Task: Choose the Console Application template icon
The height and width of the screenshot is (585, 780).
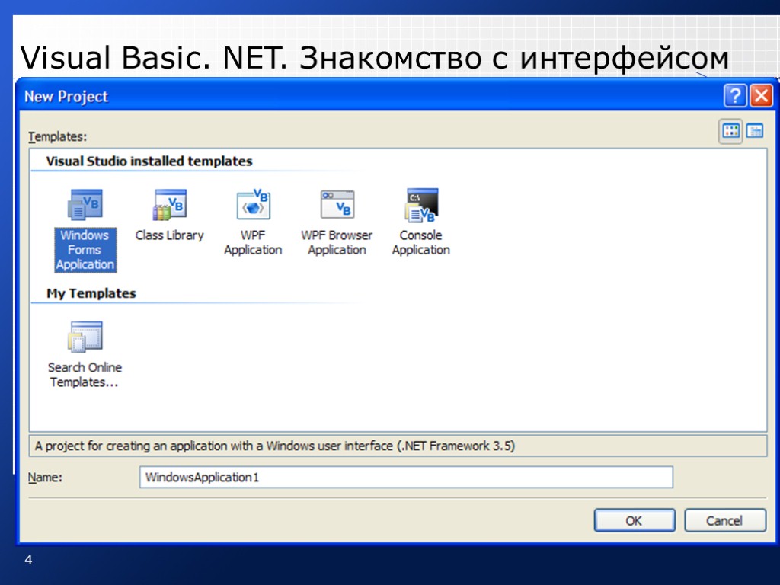Action: click(421, 204)
